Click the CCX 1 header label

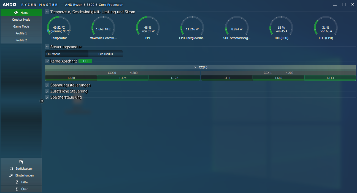pos(268,73)
